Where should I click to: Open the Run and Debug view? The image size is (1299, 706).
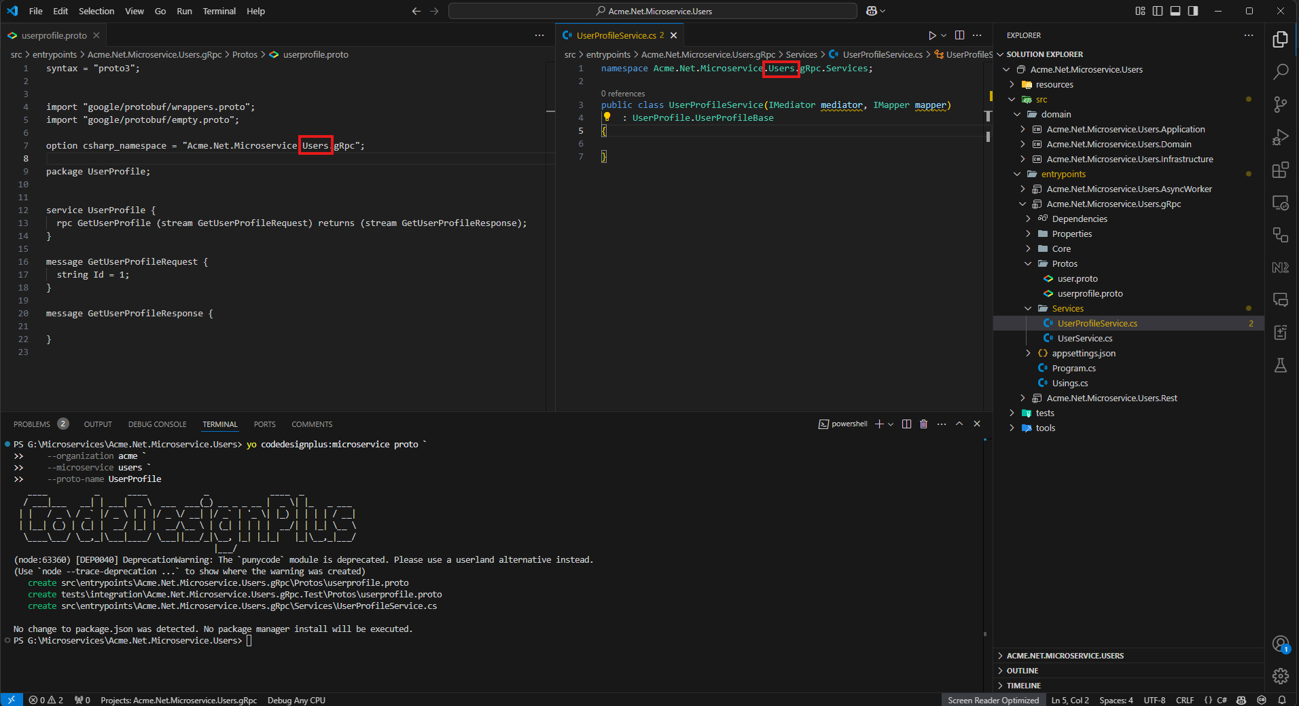tap(1281, 137)
